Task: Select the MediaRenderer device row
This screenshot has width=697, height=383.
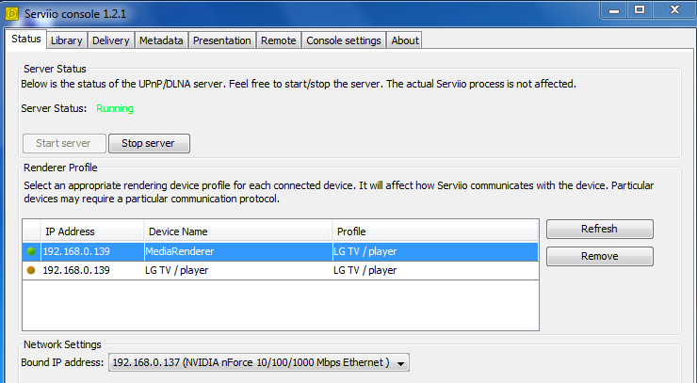Action: coord(235,252)
